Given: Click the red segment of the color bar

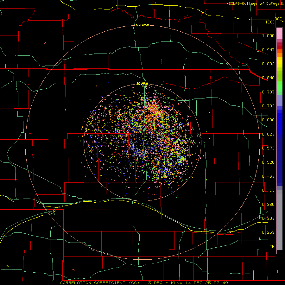Looking at the screenshot, I should [280, 47].
